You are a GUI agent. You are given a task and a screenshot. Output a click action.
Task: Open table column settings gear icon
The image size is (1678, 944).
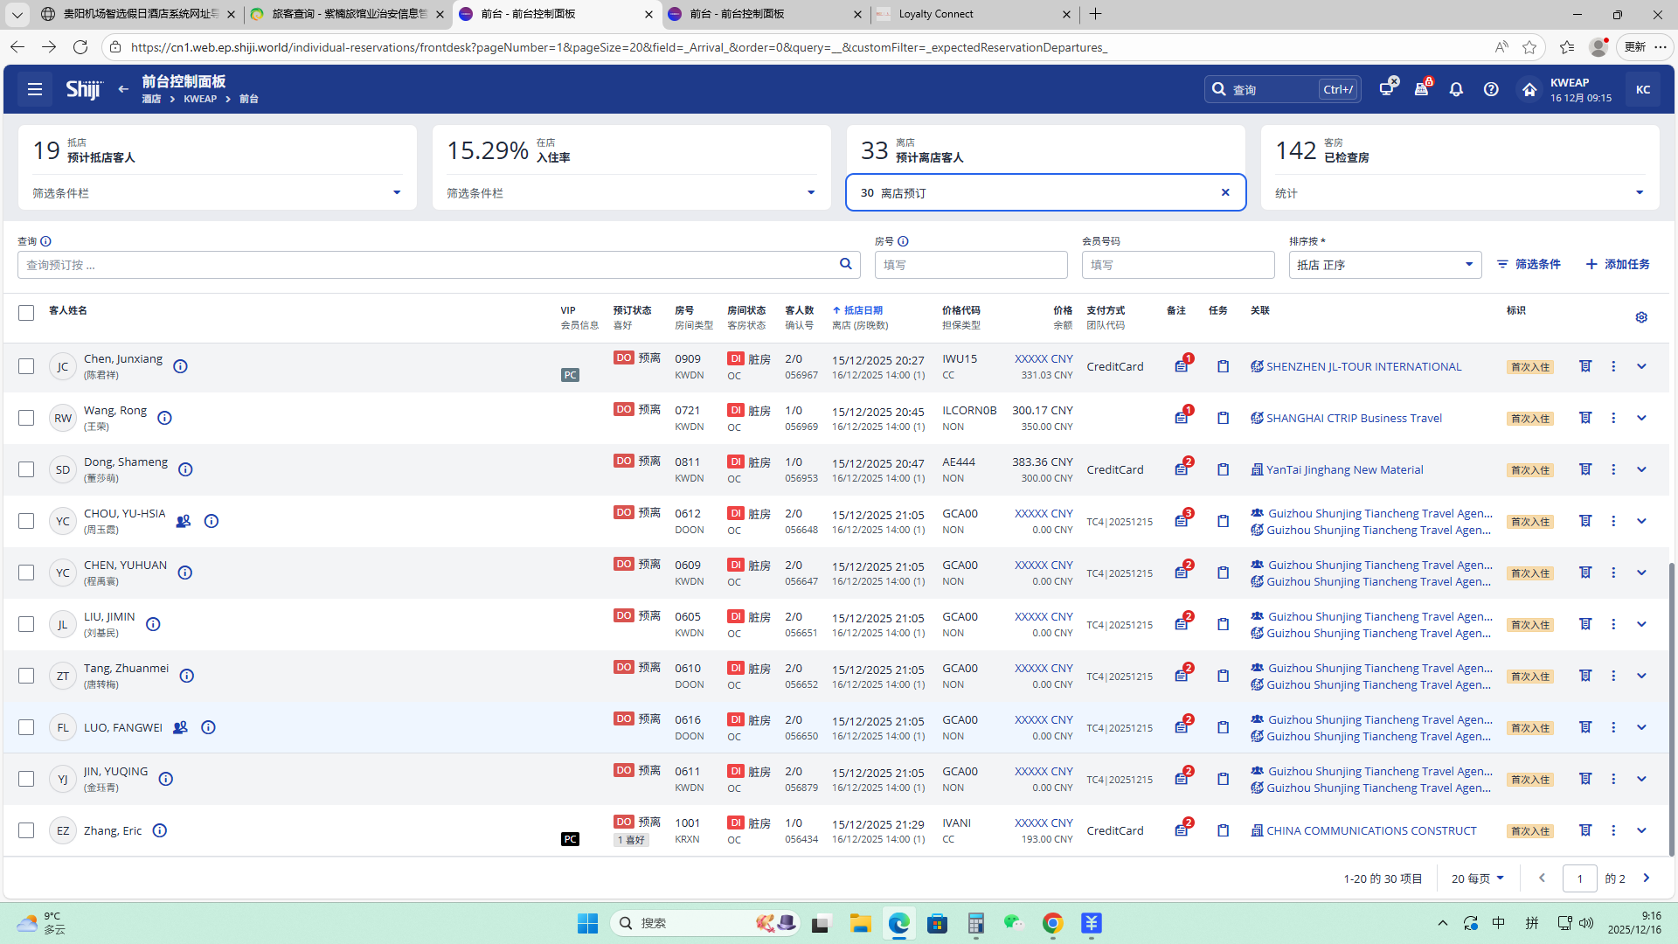tap(1641, 317)
